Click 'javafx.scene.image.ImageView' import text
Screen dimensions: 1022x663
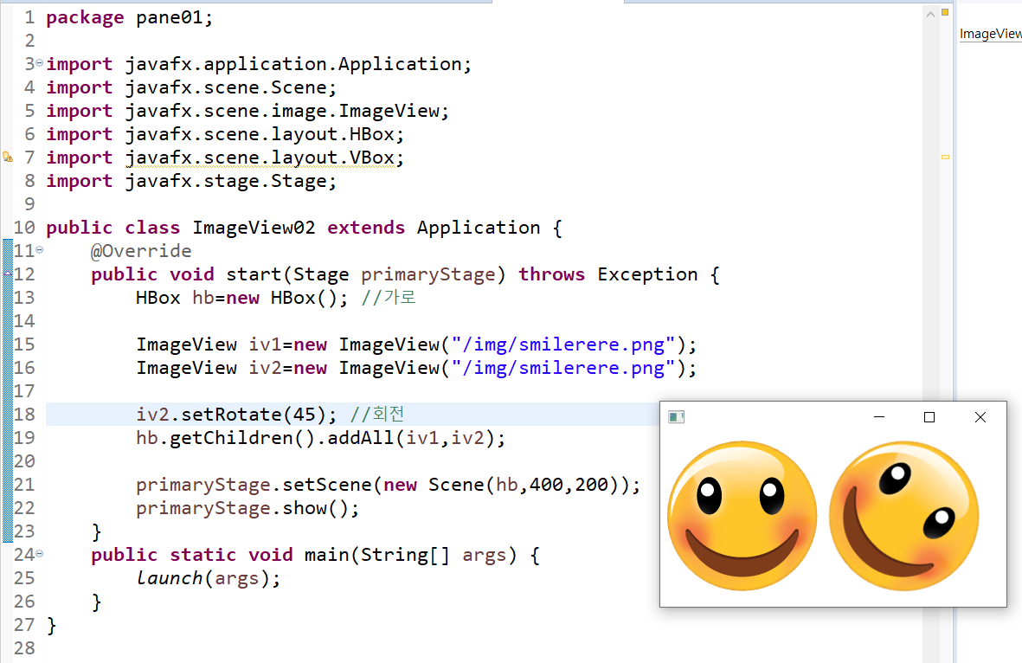point(282,111)
